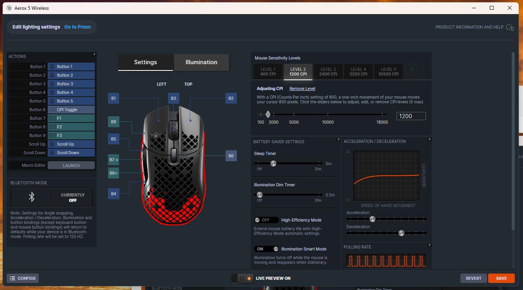Toggle the Live Preview switch

point(243,278)
